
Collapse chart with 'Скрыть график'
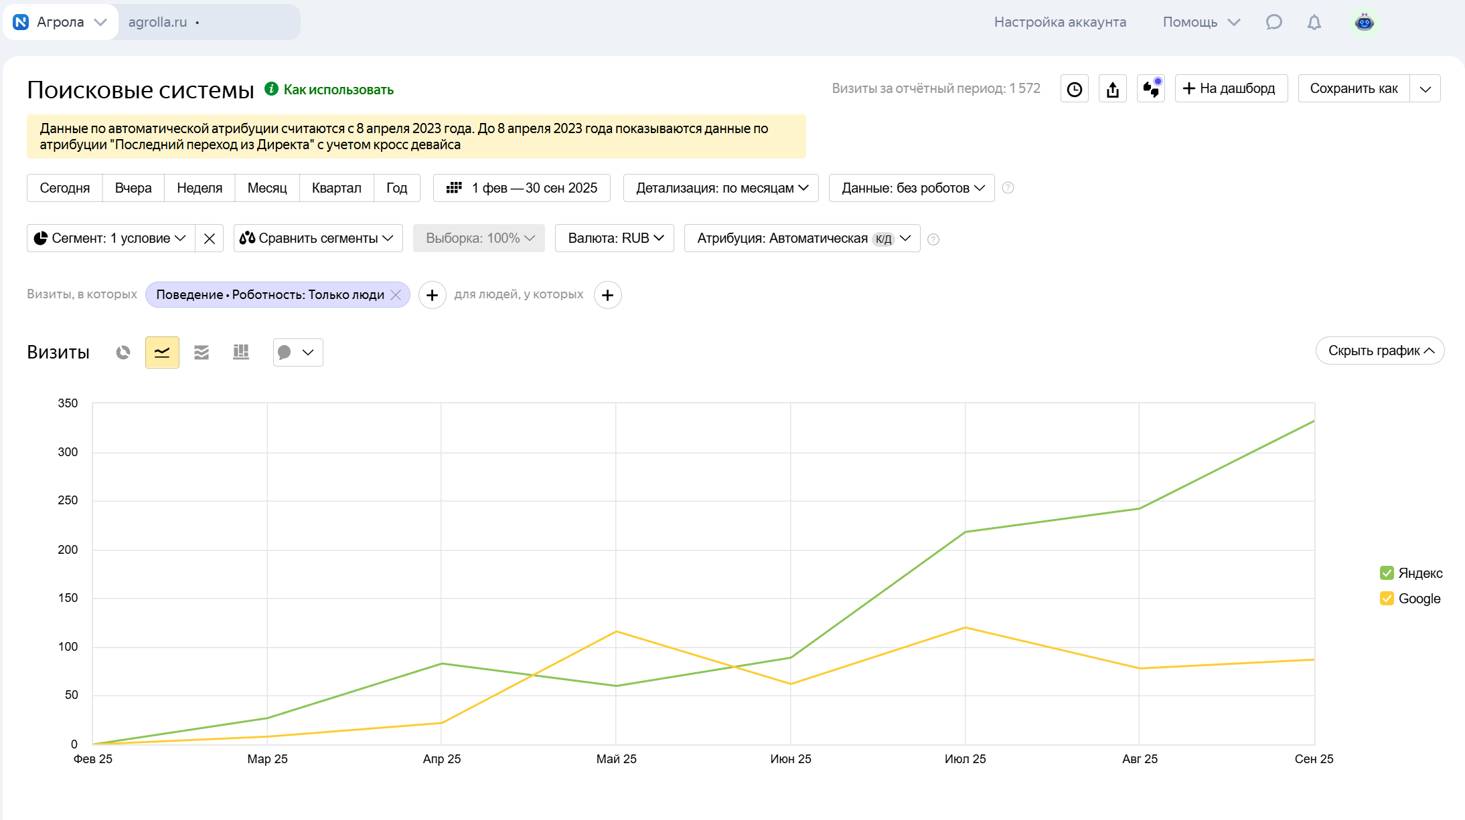1380,351
